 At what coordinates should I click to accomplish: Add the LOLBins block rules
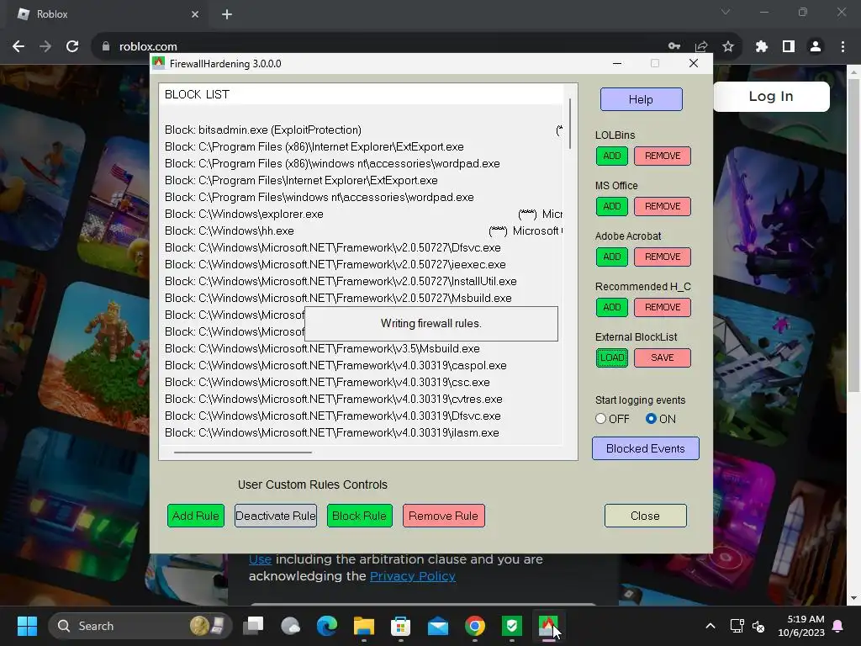612,156
